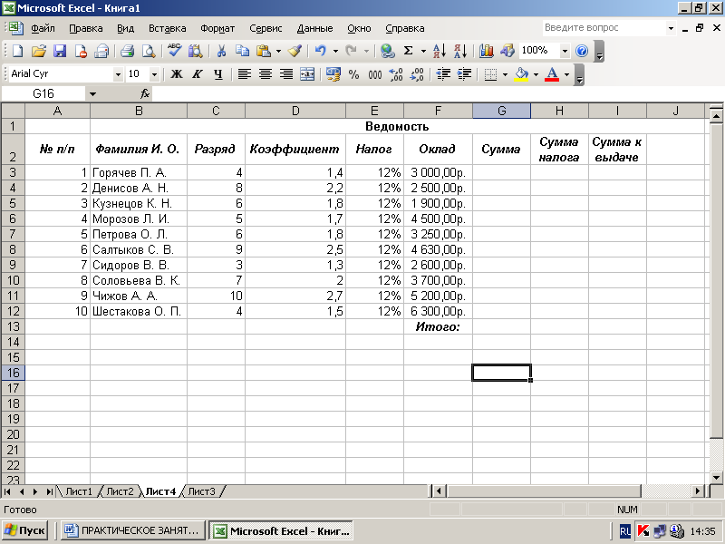Image resolution: width=725 pixels, height=544 pixels.
Task: Open the fill color palette dropdown arrow
Action: click(x=536, y=74)
